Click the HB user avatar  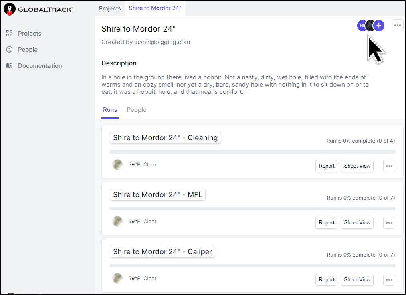362,25
